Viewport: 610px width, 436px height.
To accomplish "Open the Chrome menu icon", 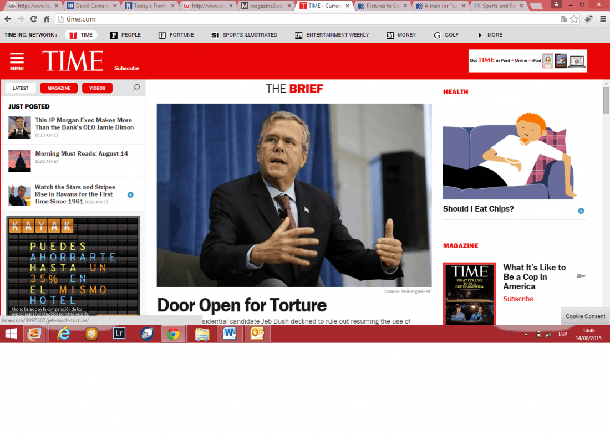I will coord(603,19).
